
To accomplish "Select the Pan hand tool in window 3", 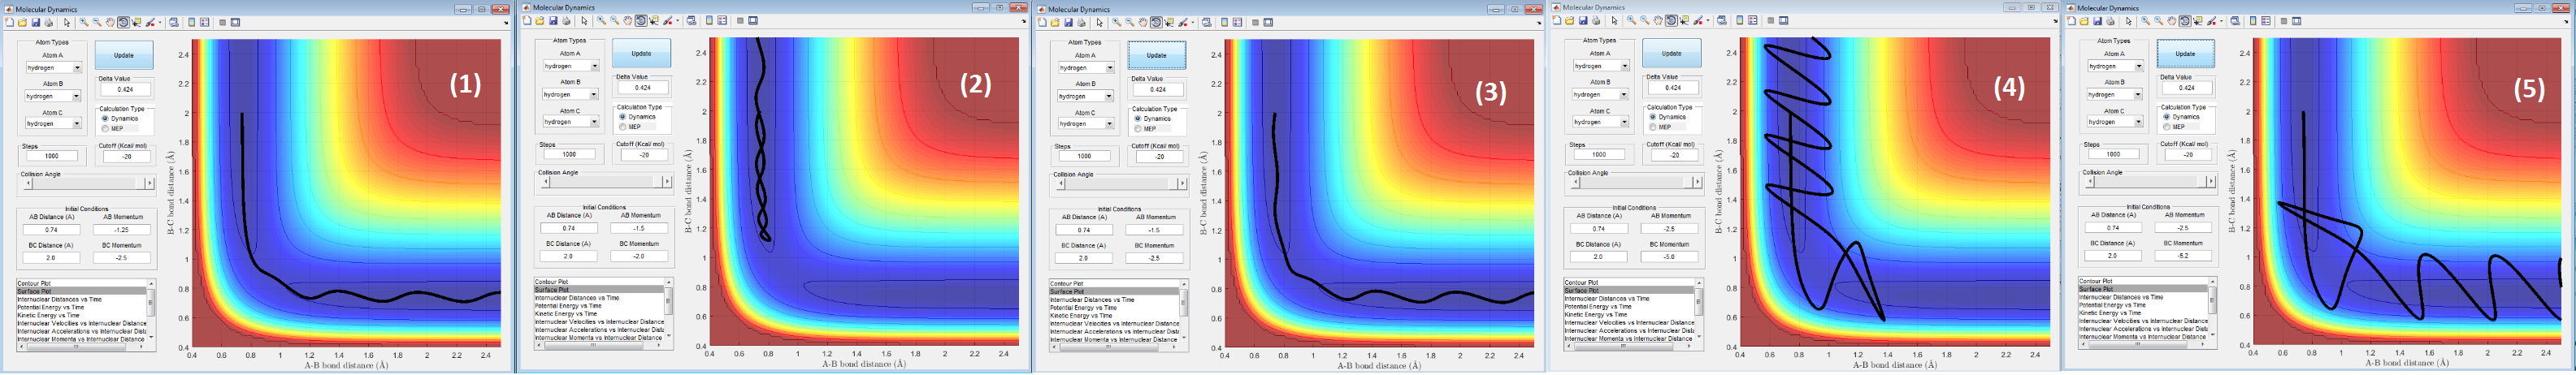I will pyautogui.click(x=1143, y=22).
